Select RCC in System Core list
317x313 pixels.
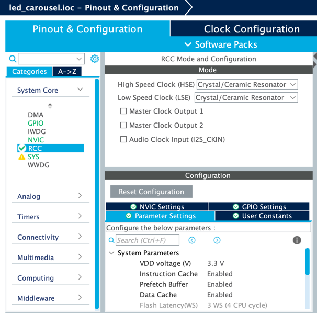(51, 148)
